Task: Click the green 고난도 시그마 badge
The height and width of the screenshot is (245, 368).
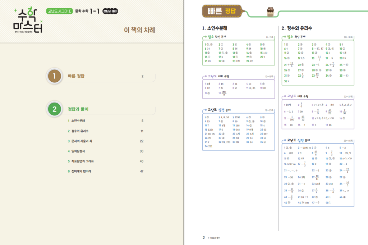Action: (x=60, y=11)
